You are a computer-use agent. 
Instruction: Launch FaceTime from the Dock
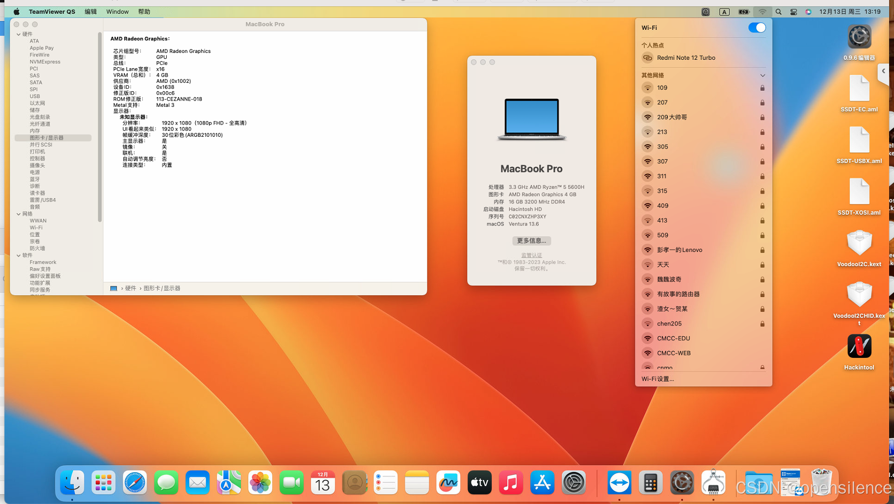click(292, 483)
